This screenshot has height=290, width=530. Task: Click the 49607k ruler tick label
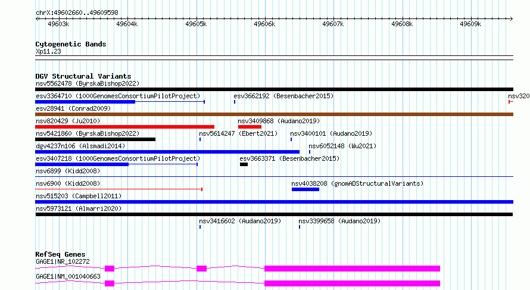[x=333, y=24]
